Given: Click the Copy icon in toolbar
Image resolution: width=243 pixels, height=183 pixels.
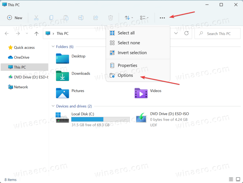Looking at the screenshot, I should click(51, 18).
